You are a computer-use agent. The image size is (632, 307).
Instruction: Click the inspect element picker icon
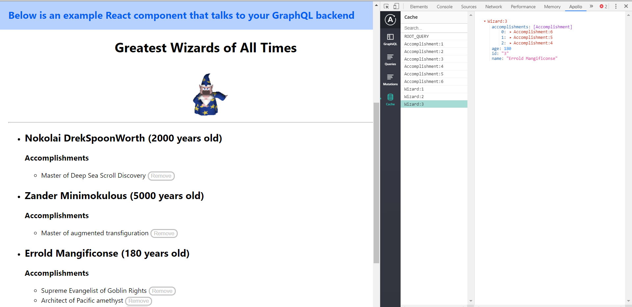point(386,6)
